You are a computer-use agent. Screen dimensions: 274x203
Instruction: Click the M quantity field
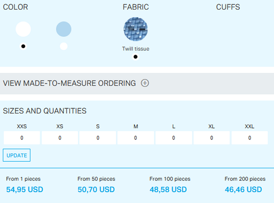click(135, 138)
